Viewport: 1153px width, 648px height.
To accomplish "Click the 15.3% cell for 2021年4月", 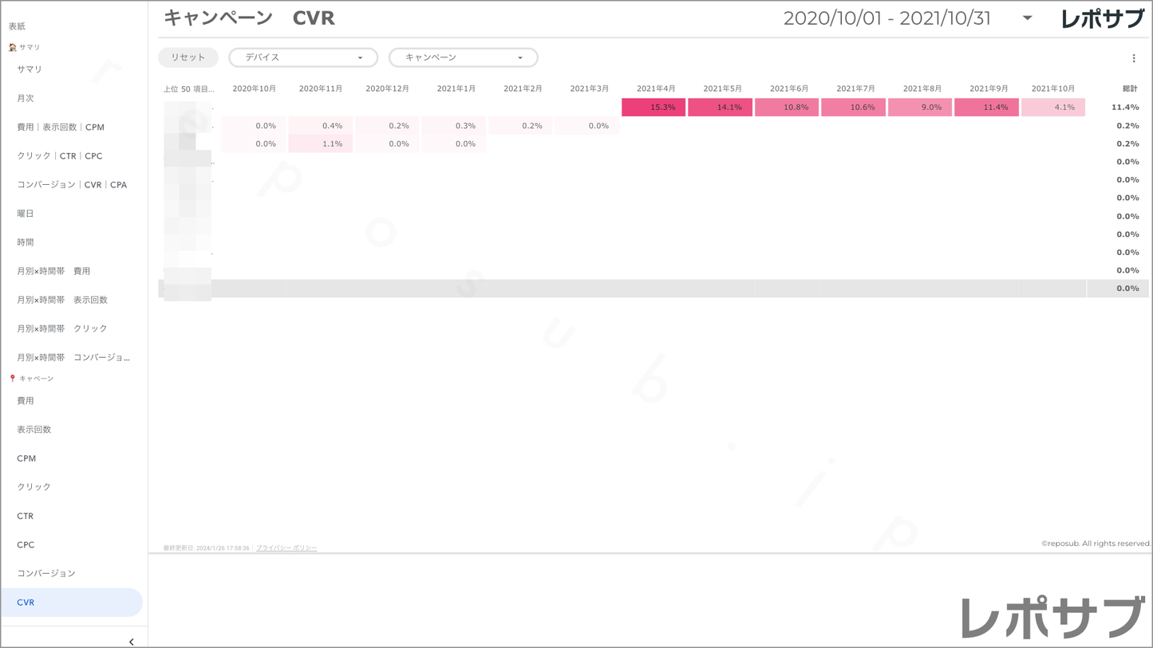I will [x=653, y=108].
